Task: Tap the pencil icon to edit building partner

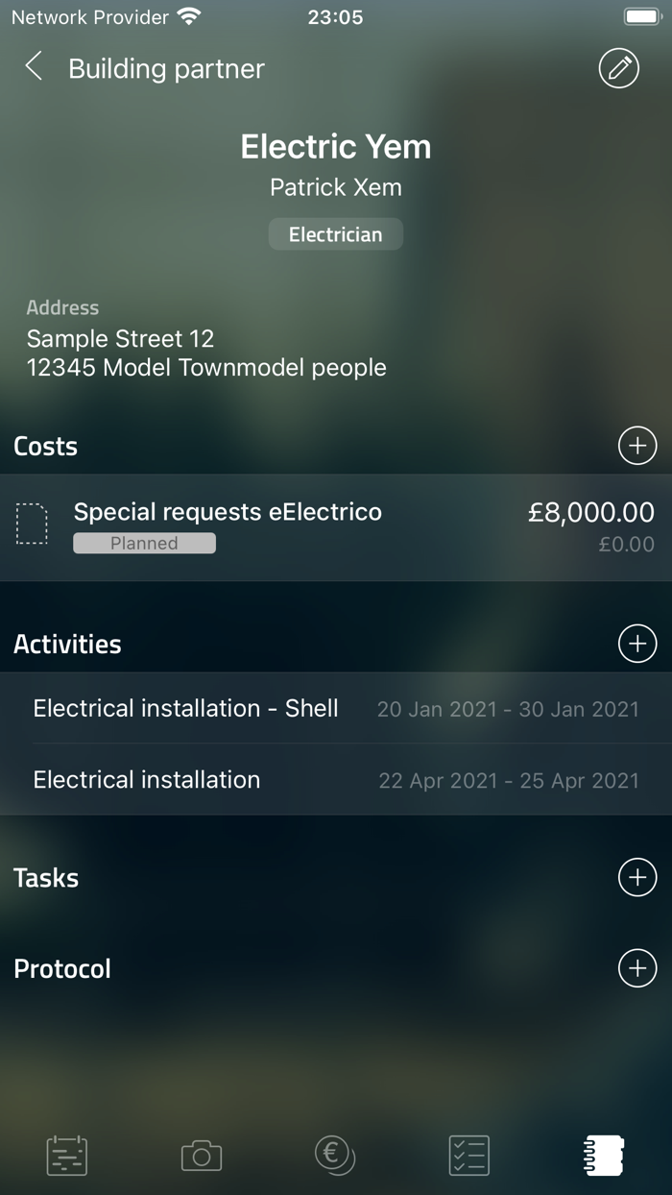Action: 617,68
